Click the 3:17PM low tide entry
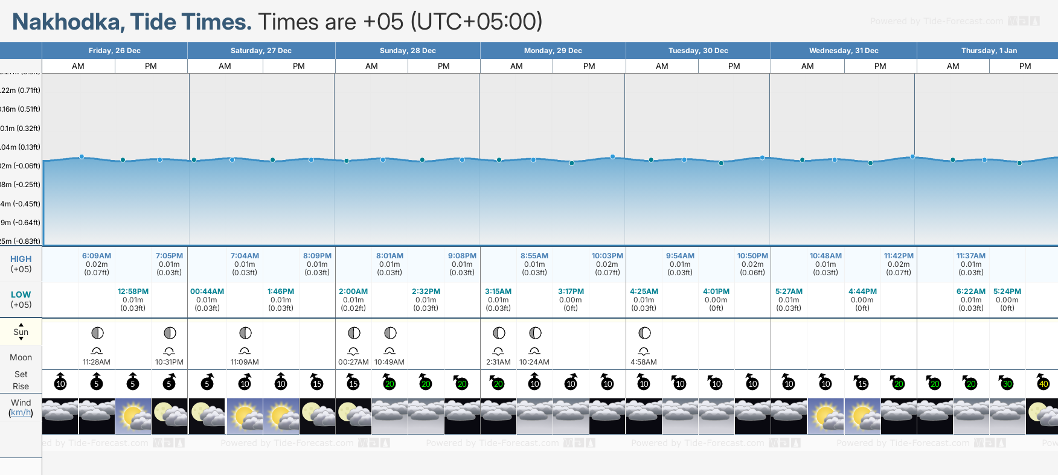The height and width of the screenshot is (475, 1058). click(x=571, y=299)
